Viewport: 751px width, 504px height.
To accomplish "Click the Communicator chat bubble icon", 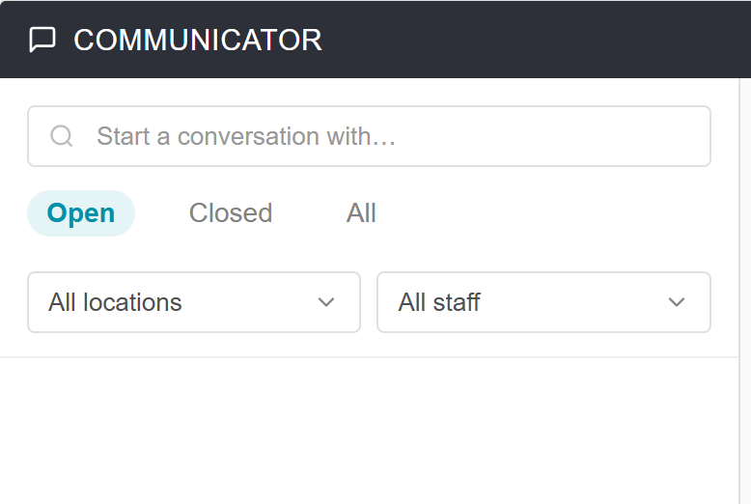I will (x=42, y=40).
